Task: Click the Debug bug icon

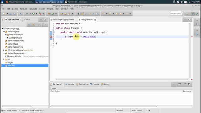Action: [27, 14]
